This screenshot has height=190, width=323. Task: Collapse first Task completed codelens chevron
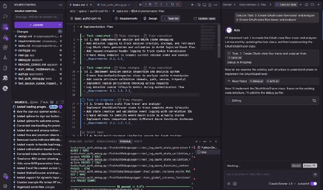coord(83,36)
